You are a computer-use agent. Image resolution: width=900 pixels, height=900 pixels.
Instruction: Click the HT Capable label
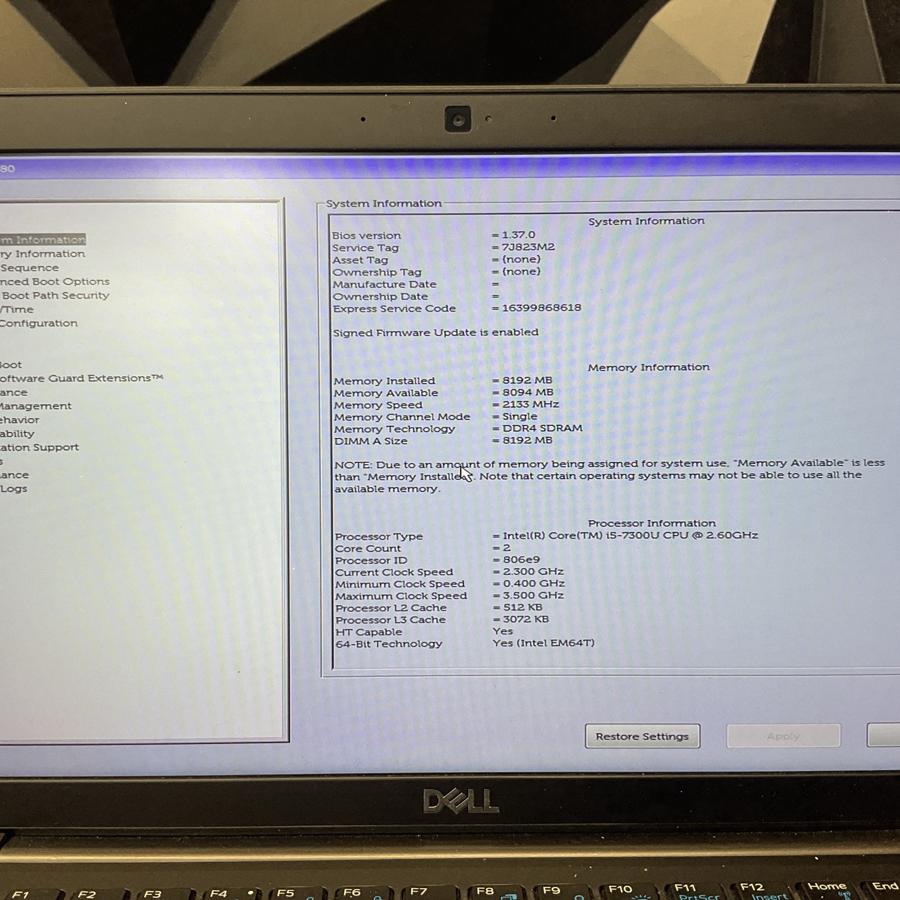click(368, 632)
